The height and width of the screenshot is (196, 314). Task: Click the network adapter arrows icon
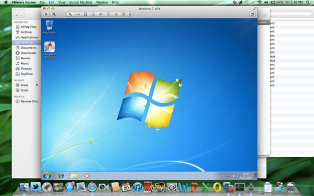click(78, 14)
